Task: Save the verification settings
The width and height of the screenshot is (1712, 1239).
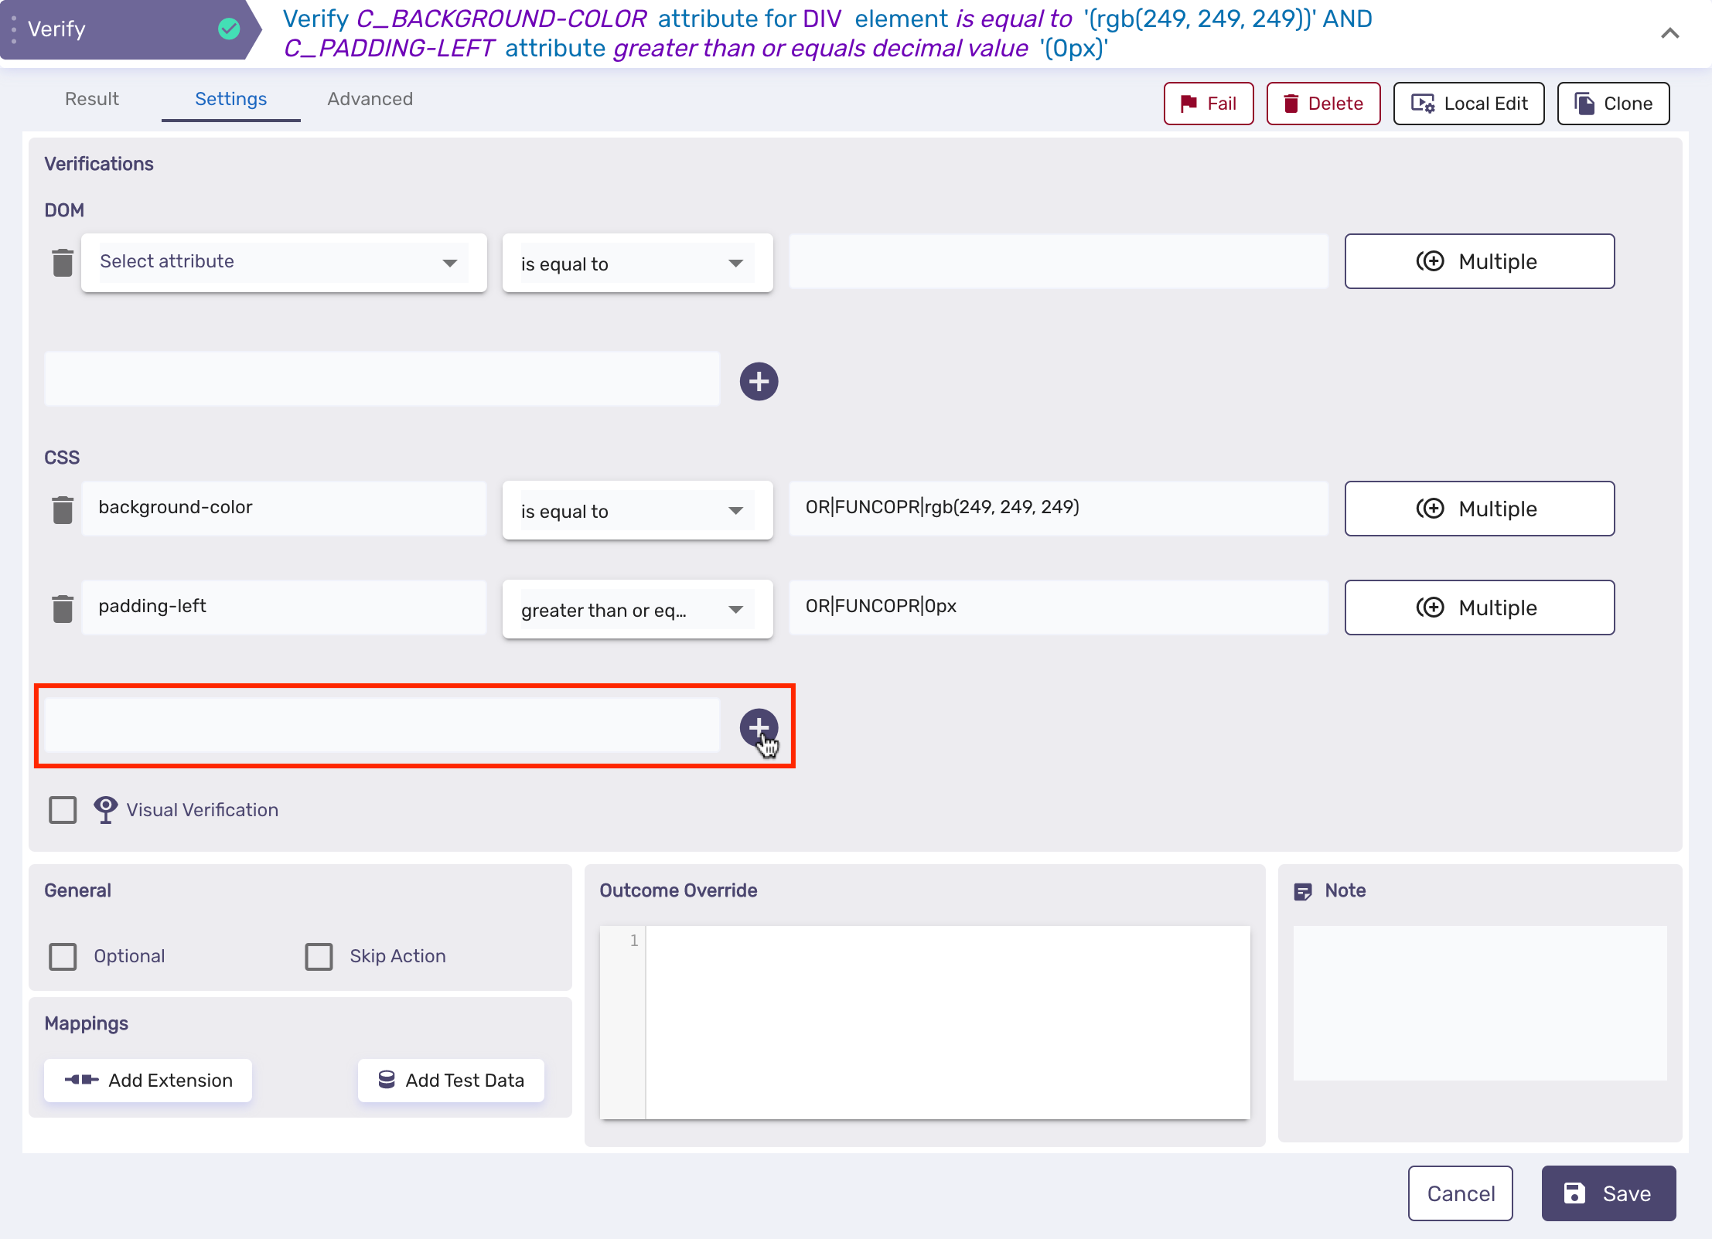Action: pyautogui.click(x=1608, y=1193)
